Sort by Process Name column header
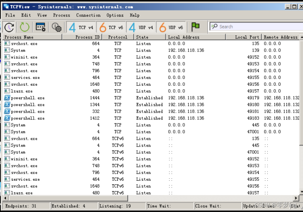Screen dimensions: 303x212 tap(32, 37)
